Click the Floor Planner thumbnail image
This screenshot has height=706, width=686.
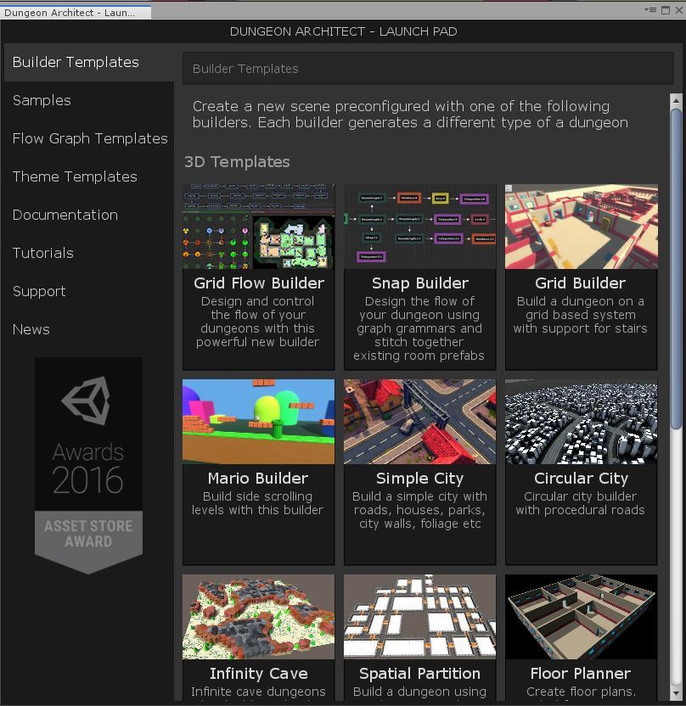581,617
